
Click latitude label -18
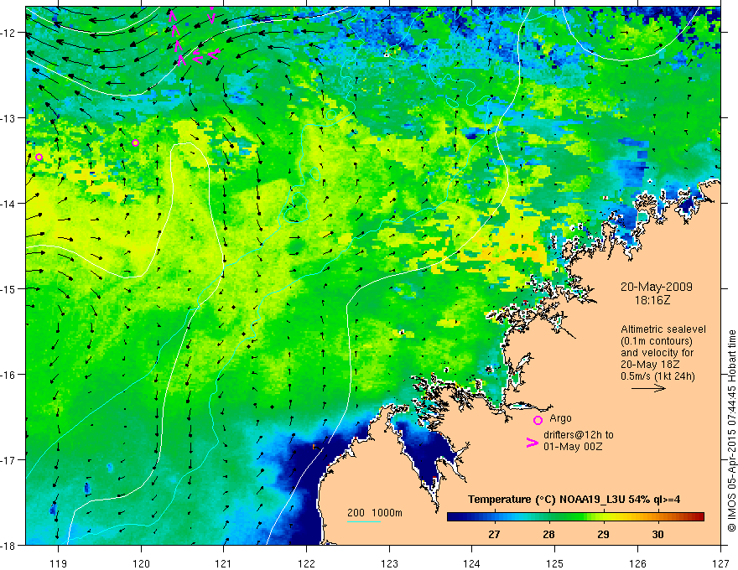[9, 546]
